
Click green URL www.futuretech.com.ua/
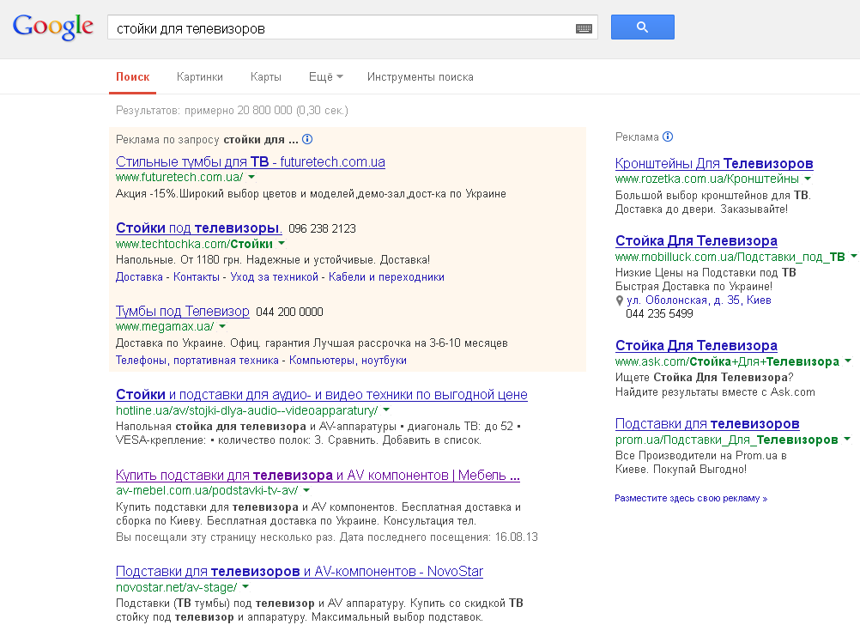coord(179,177)
